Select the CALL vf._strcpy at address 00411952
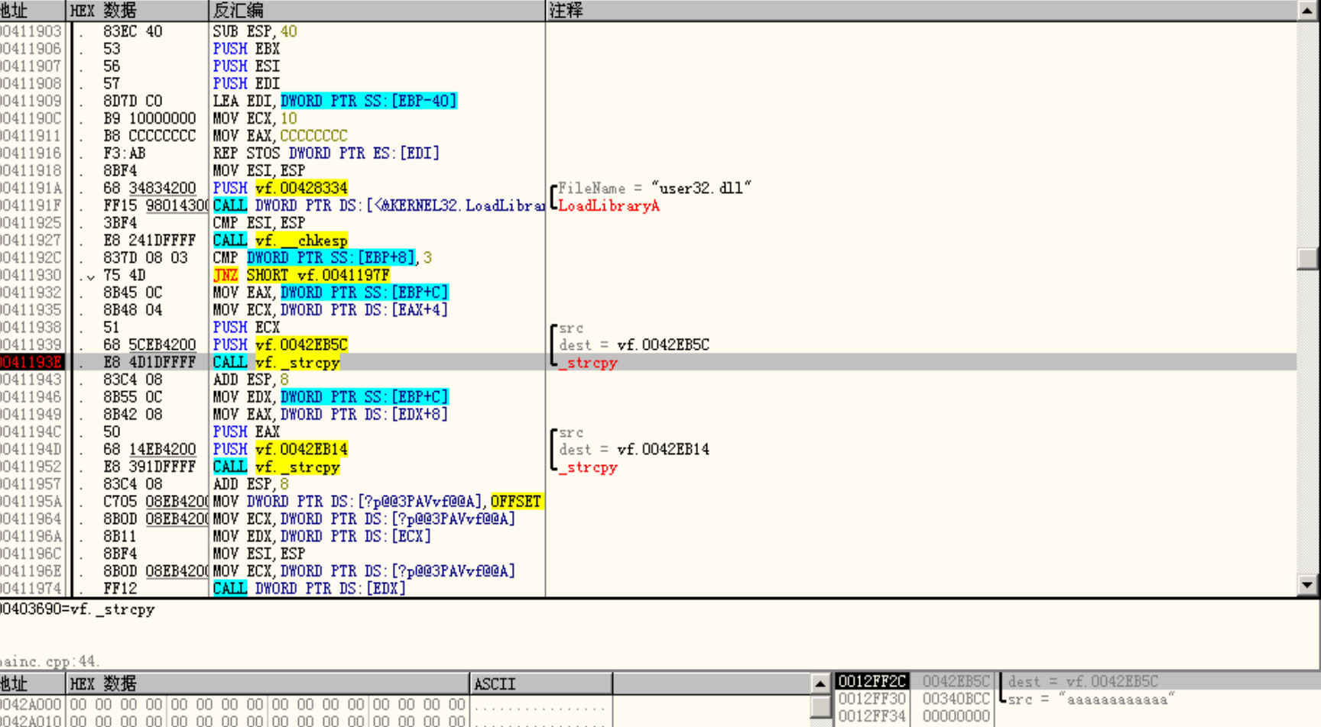 coord(276,467)
